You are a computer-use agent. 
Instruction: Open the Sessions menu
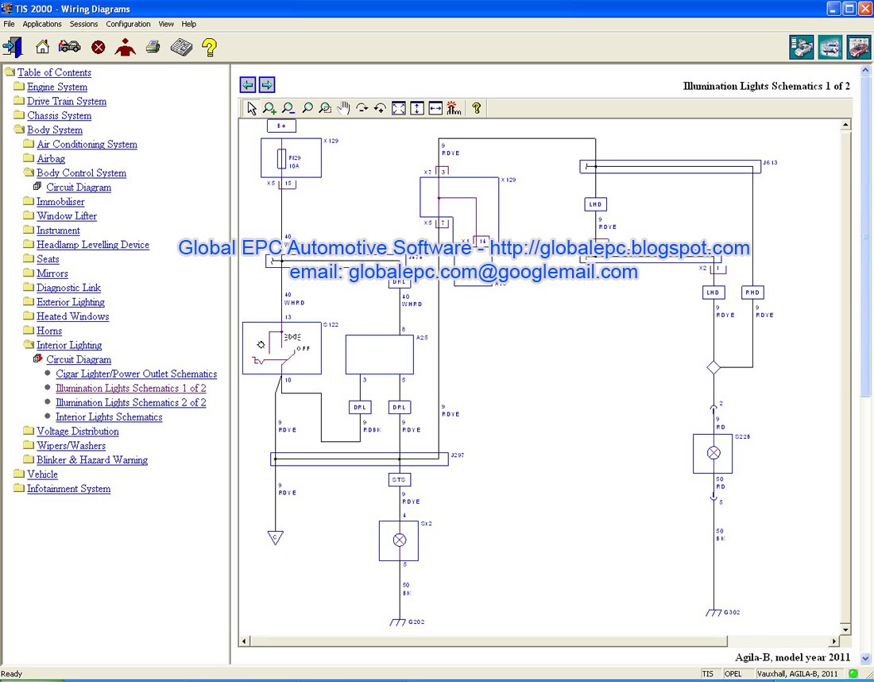point(83,24)
